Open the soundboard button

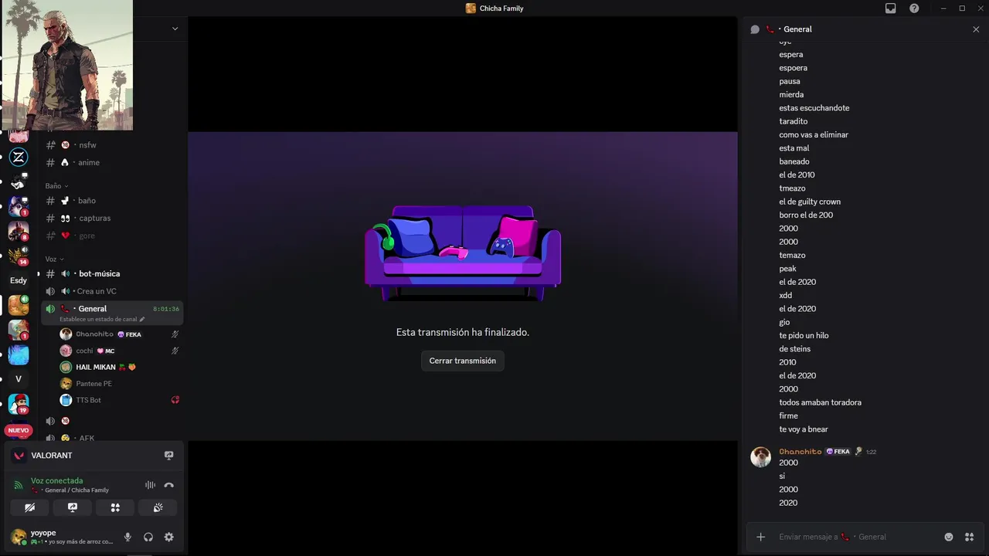[x=158, y=507]
